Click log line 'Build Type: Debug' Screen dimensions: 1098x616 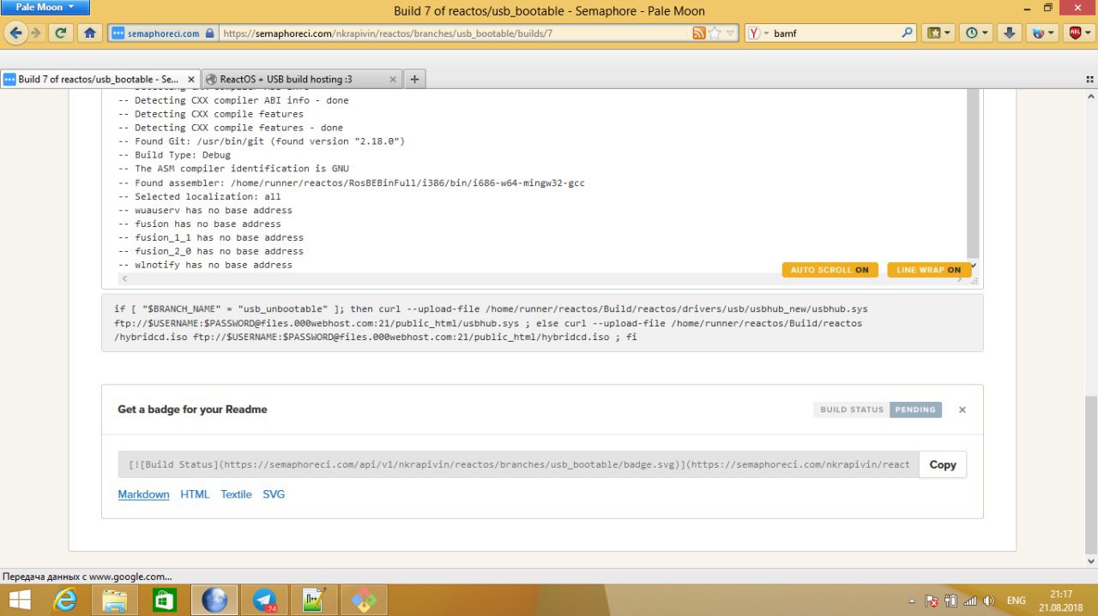pyautogui.click(x=174, y=155)
